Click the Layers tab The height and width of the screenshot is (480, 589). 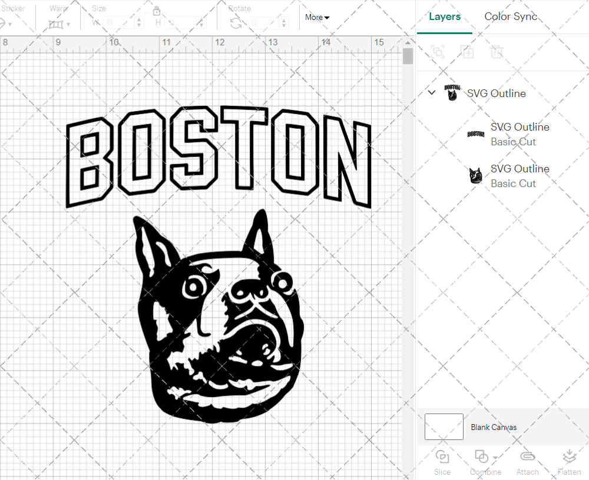[445, 16]
